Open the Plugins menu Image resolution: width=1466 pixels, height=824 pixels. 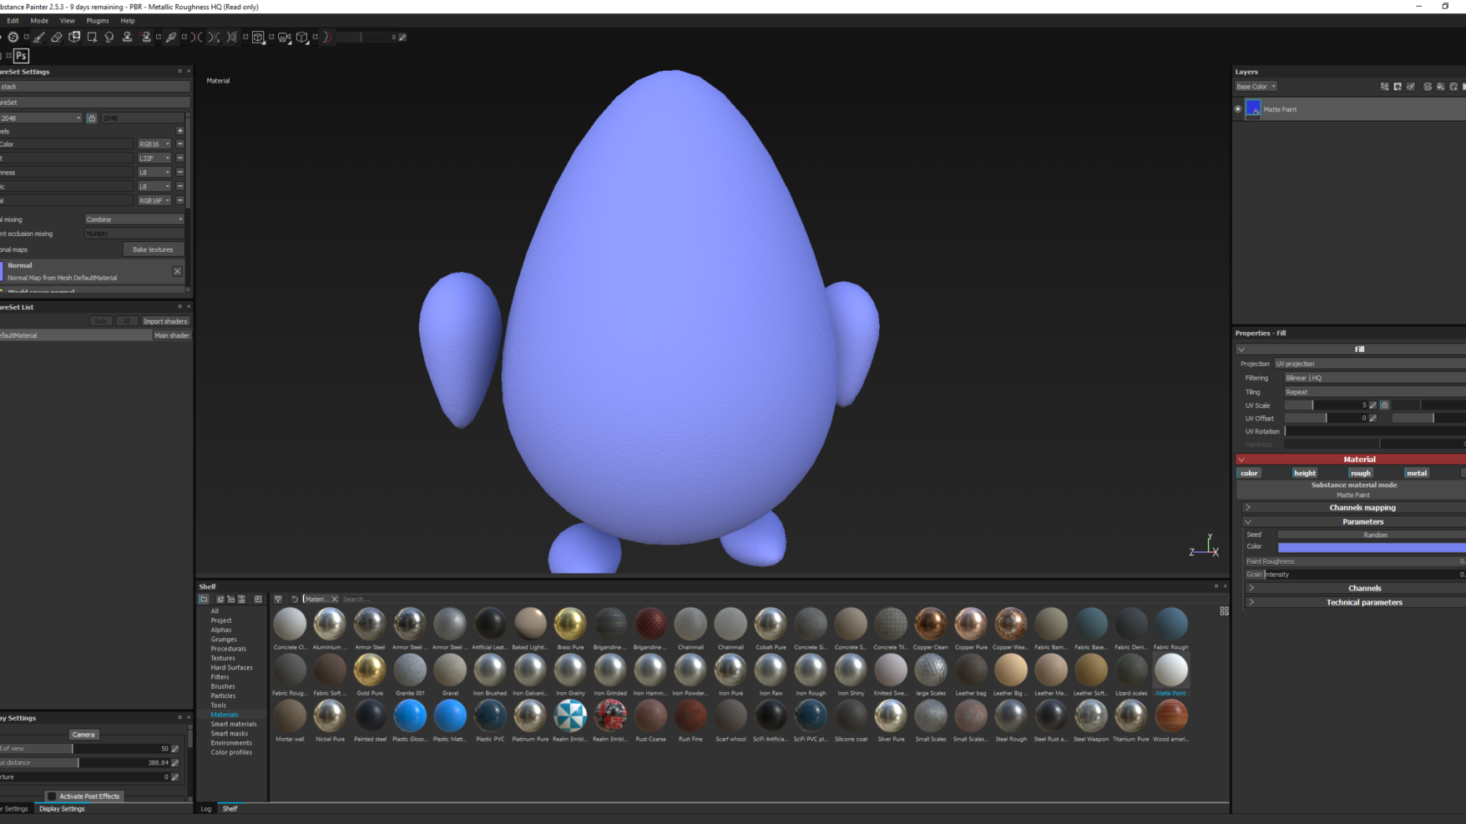coord(98,20)
